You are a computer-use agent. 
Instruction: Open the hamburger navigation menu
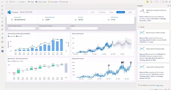tap(2, 2)
